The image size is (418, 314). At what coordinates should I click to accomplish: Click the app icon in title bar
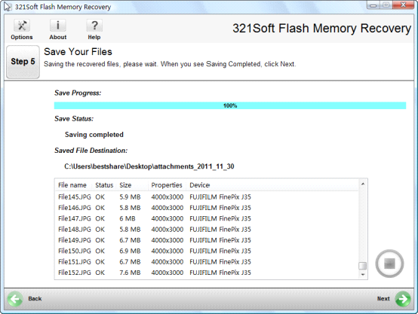coord(8,6)
